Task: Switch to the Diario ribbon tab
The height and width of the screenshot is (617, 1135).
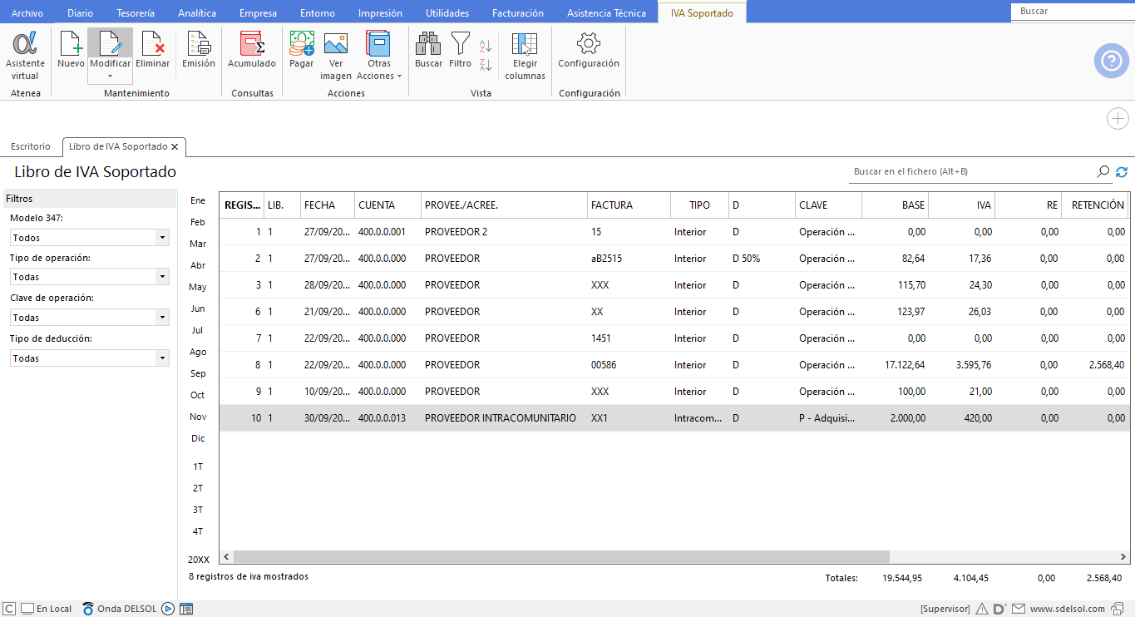Action: click(80, 13)
